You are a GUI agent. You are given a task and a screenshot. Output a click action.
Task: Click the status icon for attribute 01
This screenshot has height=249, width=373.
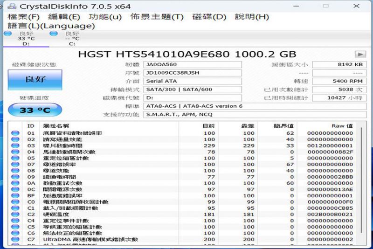(15, 133)
